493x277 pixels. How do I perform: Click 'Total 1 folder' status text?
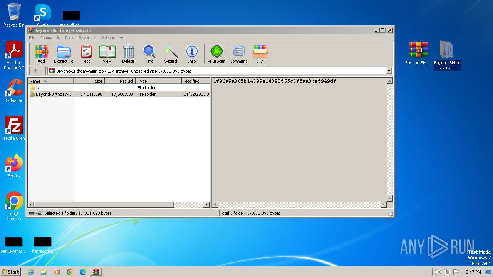pos(250,213)
